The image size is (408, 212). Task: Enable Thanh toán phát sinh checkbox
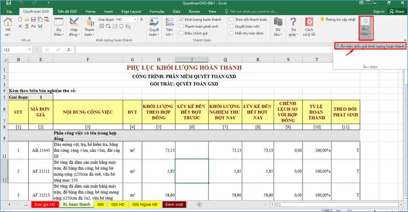pos(181,26)
